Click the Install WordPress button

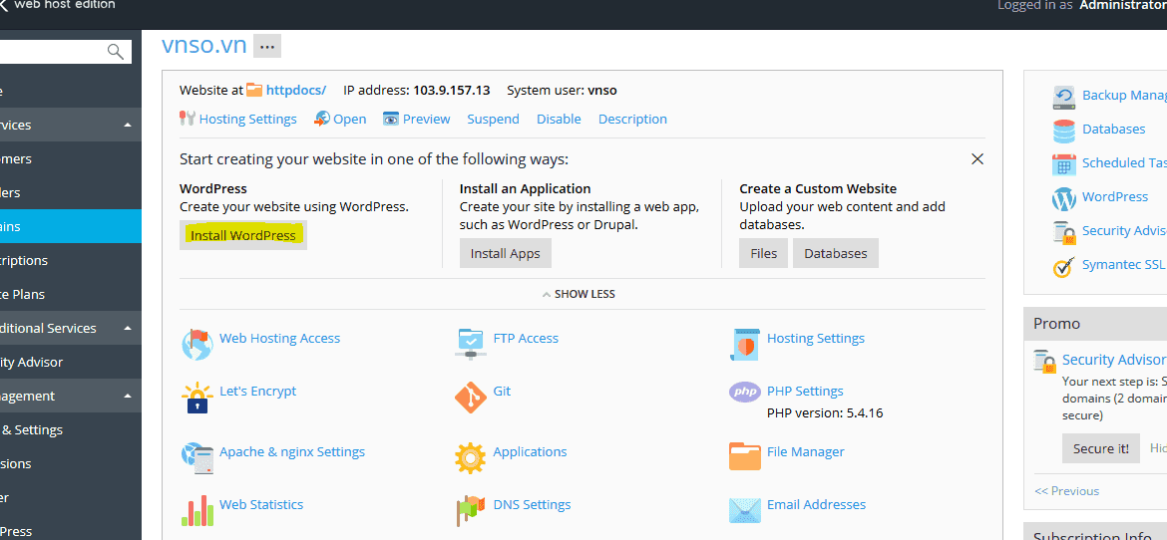coord(243,236)
